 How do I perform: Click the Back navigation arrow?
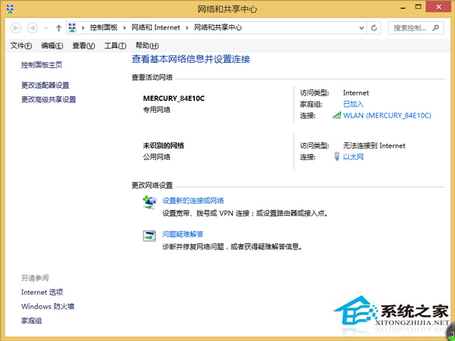(14, 28)
